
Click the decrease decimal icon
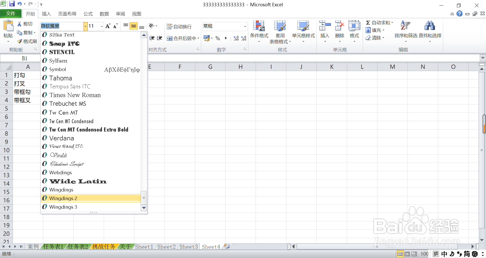click(244, 38)
